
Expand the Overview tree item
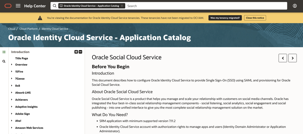click(12, 64)
